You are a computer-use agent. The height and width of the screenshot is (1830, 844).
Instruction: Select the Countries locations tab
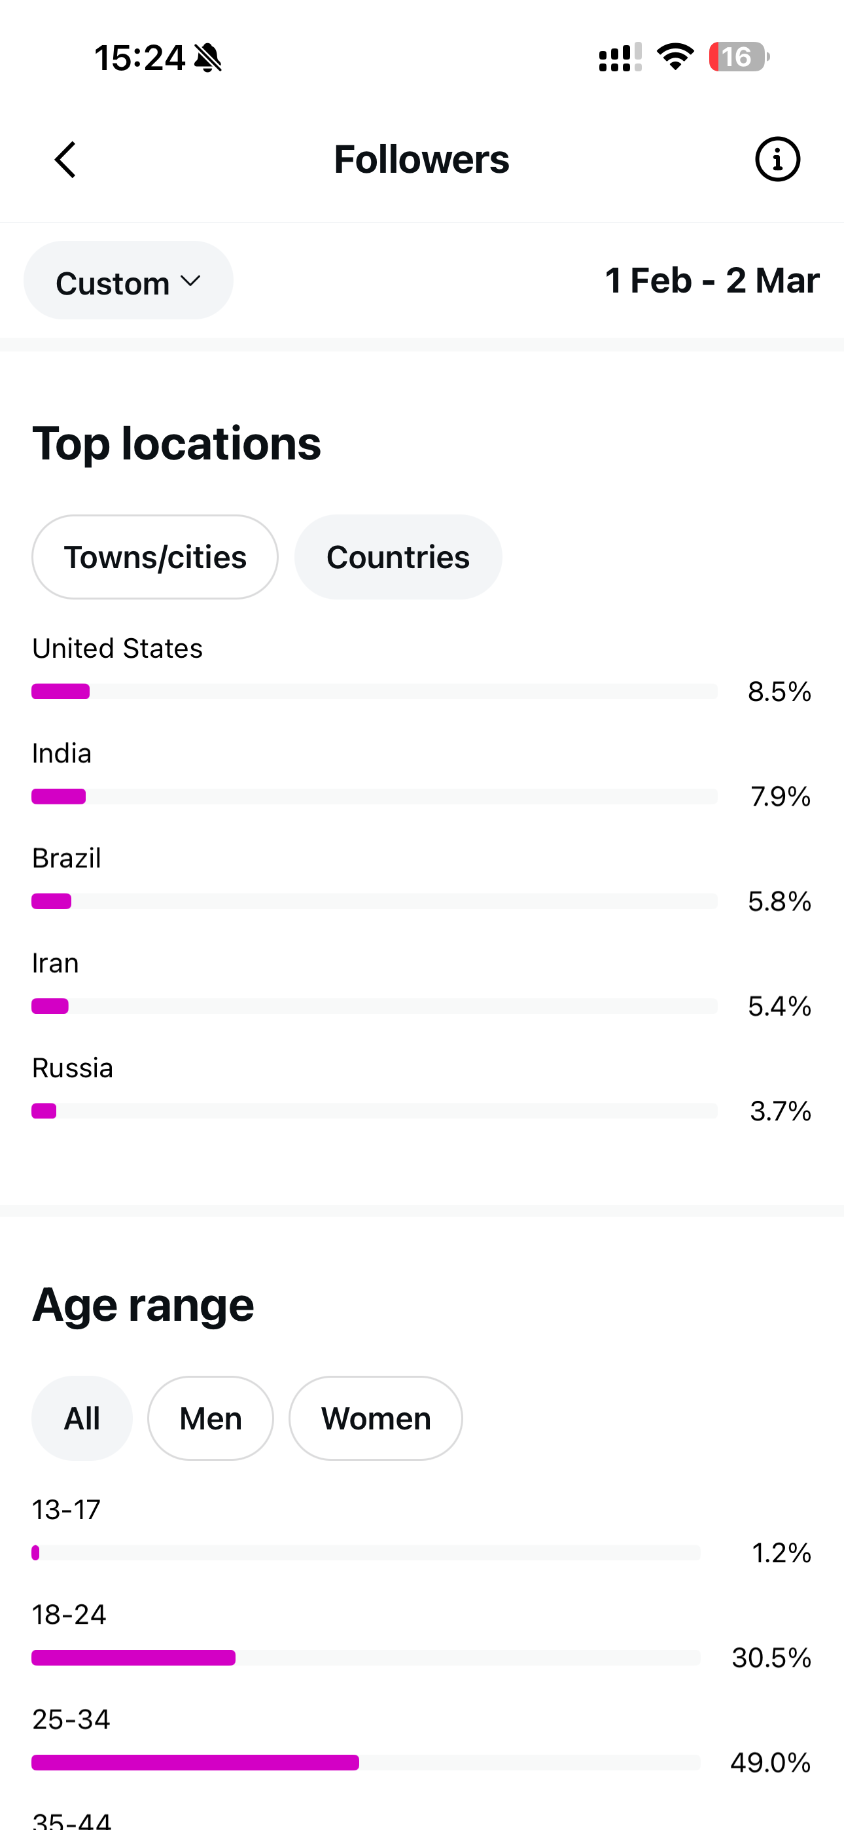coord(398,557)
